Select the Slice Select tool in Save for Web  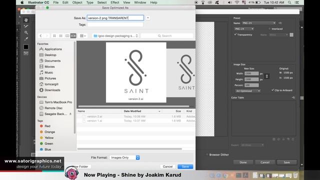(x=26, y=26)
